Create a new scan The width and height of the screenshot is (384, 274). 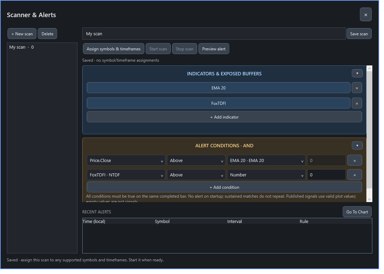pos(22,34)
